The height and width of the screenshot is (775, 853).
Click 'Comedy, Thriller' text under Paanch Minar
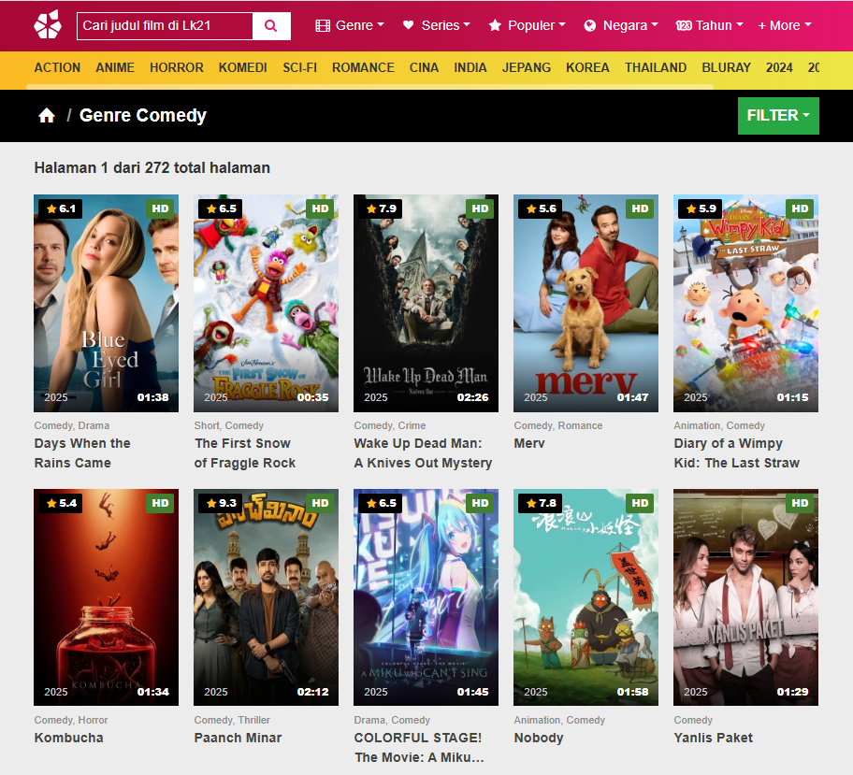[x=232, y=720]
